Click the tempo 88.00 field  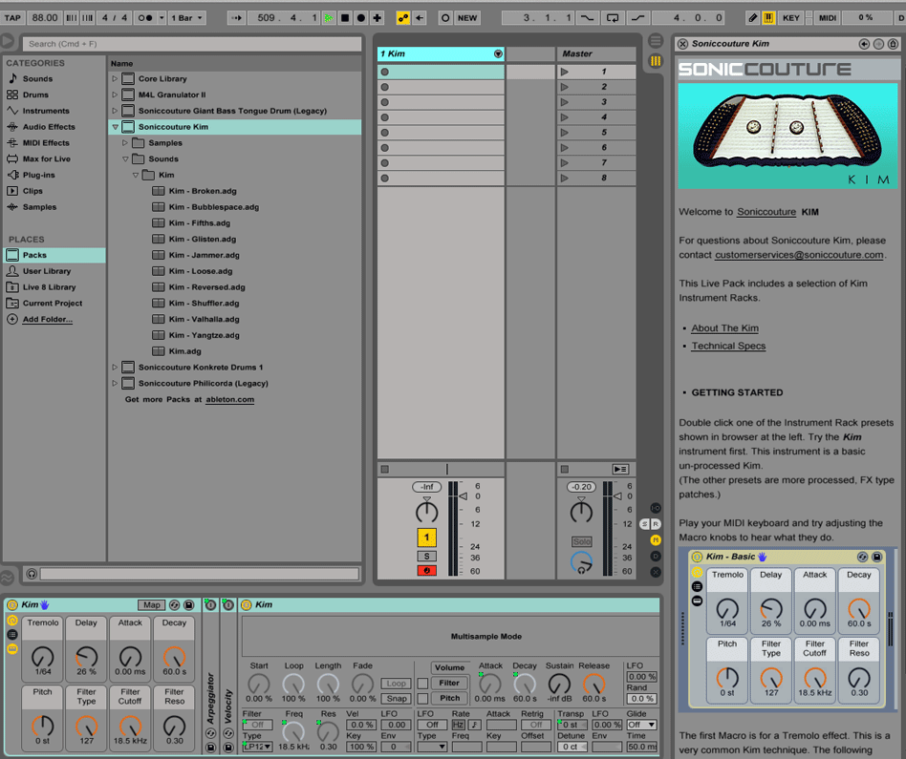pyautogui.click(x=45, y=18)
